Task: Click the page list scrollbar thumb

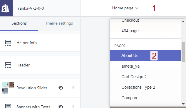Action: click(x=183, y=52)
